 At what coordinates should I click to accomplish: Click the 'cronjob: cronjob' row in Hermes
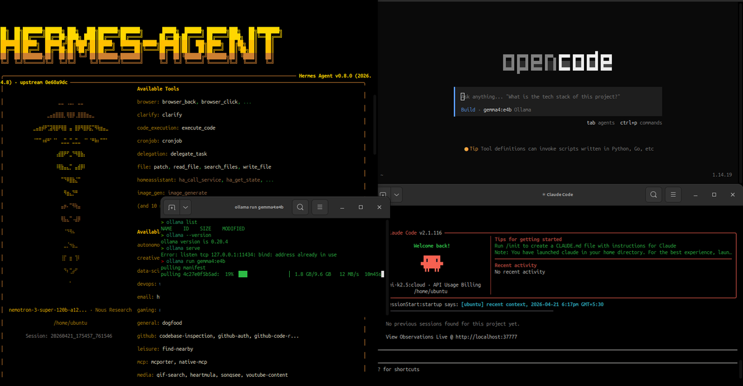(160, 140)
